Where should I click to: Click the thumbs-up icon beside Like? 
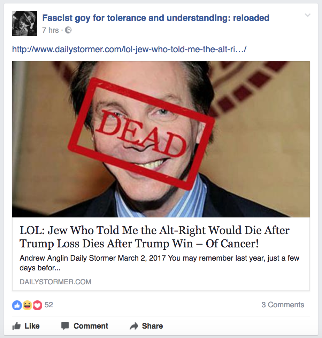(16, 326)
